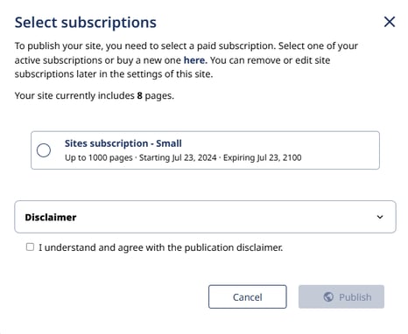Click the paid subscription instructions paragraph
The height and width of the screenshot is (334, 408).
coord(186,60)
